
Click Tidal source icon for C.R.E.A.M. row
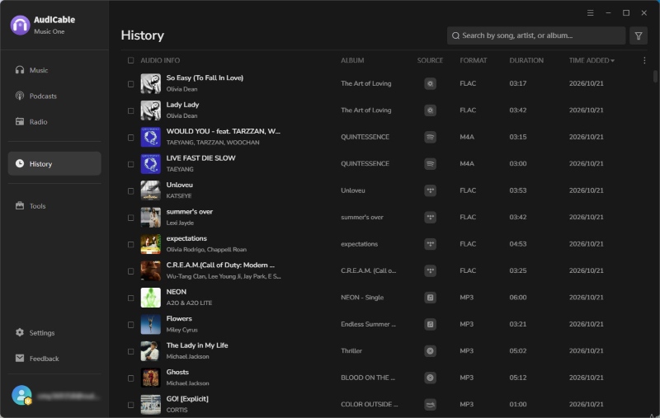tap(430, 270)
